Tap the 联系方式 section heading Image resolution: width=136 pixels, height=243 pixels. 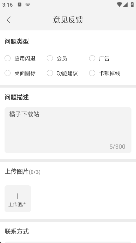tap(17, 231)
